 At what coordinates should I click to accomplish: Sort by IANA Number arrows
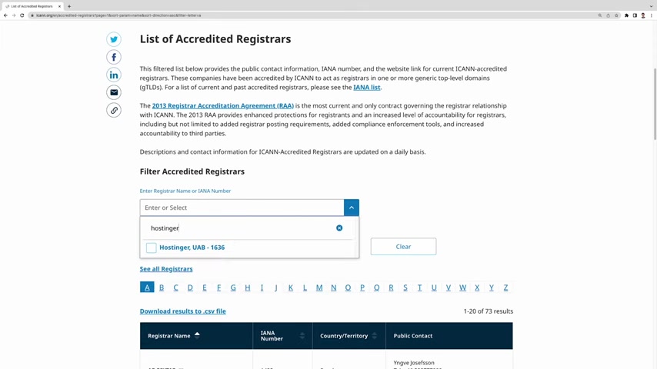click(x=302, y=336)
